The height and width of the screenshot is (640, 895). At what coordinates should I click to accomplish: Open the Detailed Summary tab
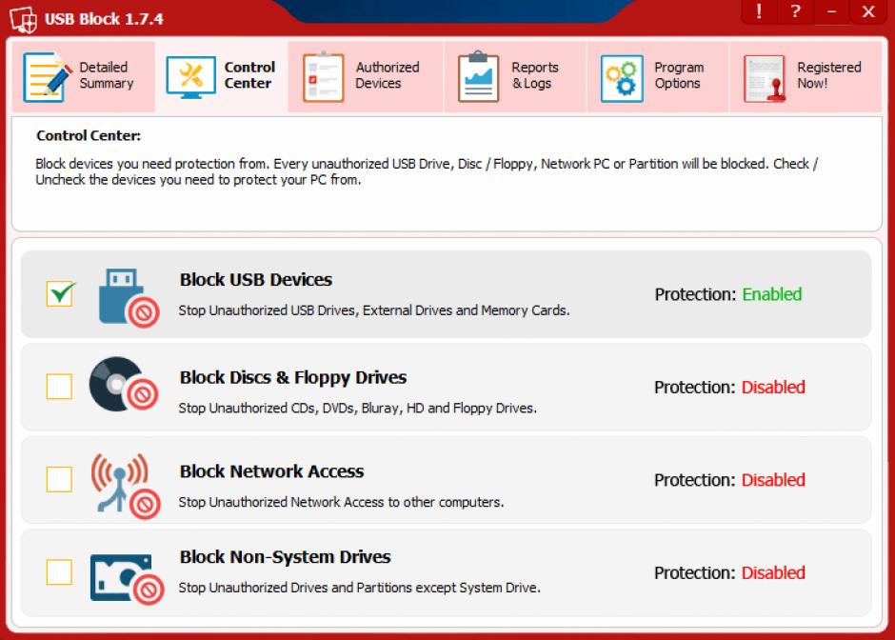coord(84,76)
